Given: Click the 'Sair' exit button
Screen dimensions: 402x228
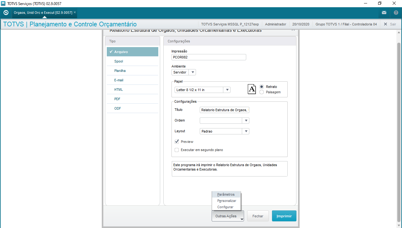Looking at the screenshot, I should 390,24.
